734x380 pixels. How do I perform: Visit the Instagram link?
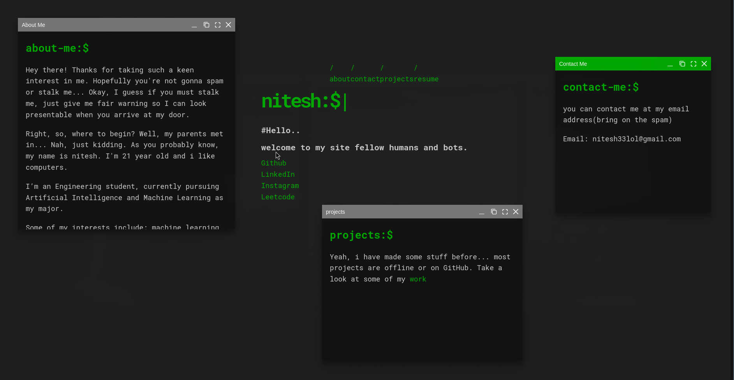point(280,186)
